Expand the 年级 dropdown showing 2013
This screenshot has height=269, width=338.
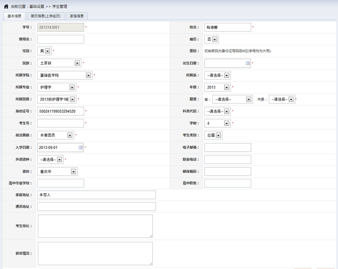(227, 87)
